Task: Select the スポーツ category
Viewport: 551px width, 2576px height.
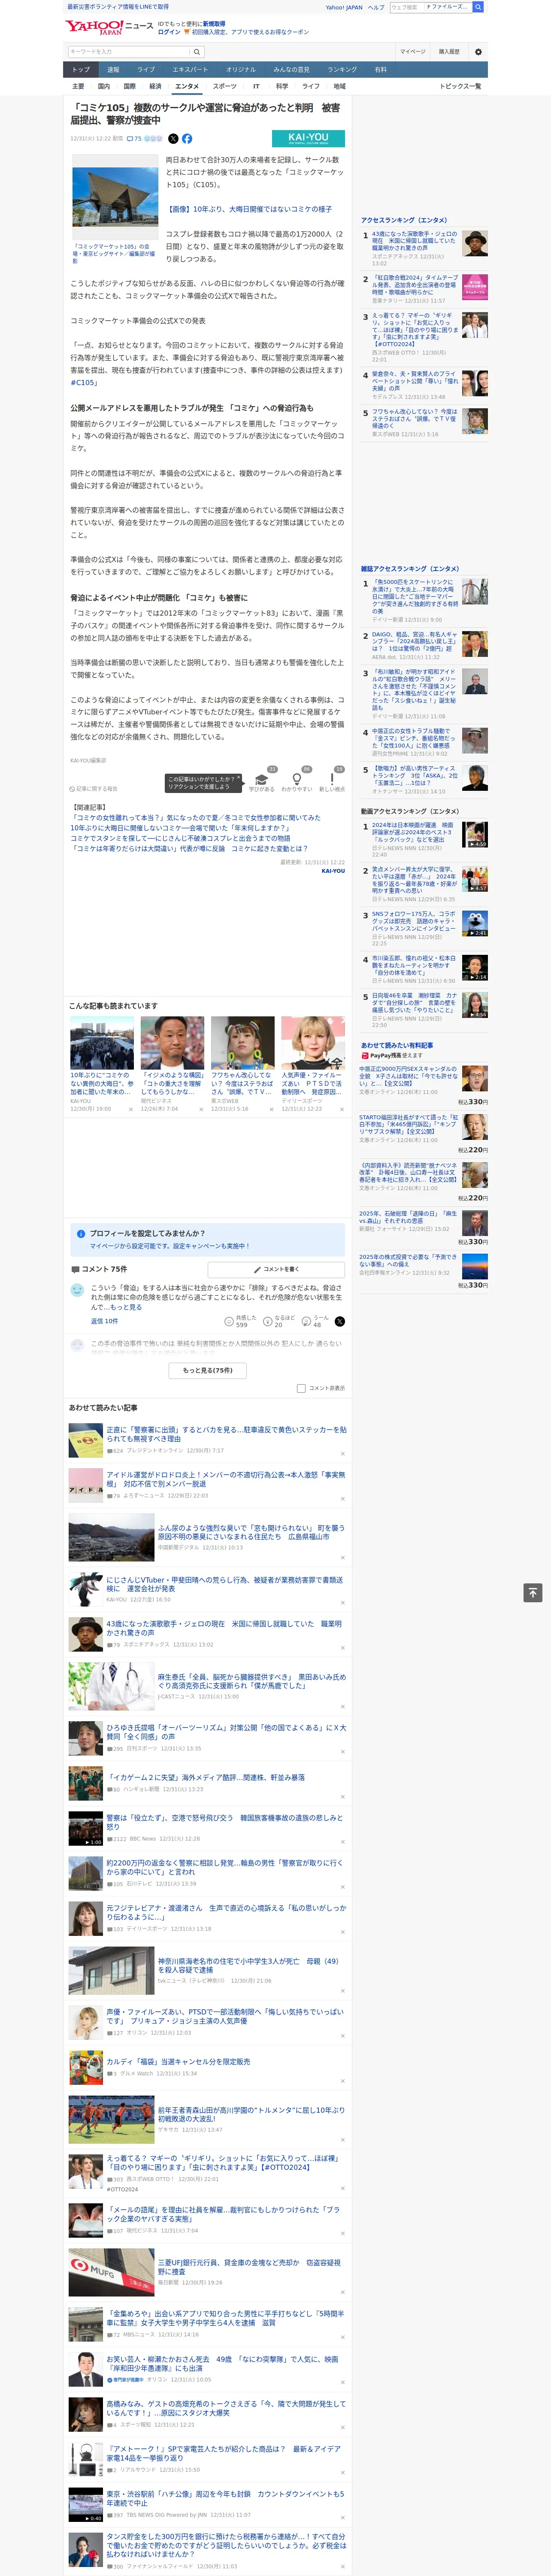Action: (225, 86)
